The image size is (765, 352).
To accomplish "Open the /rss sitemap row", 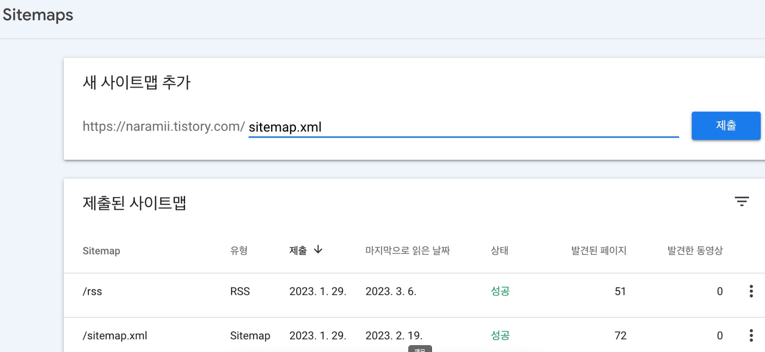I will tap(414, 295).
